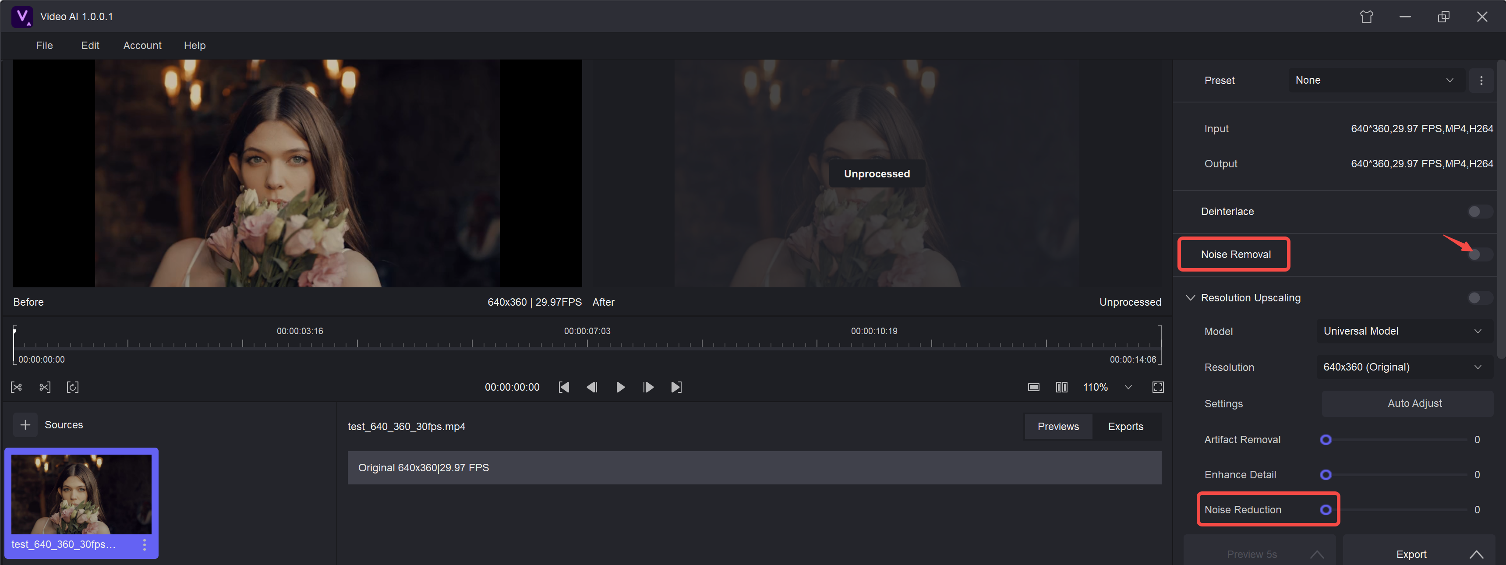Click the 00:00:00:00 current timecode

click(512, 387)
